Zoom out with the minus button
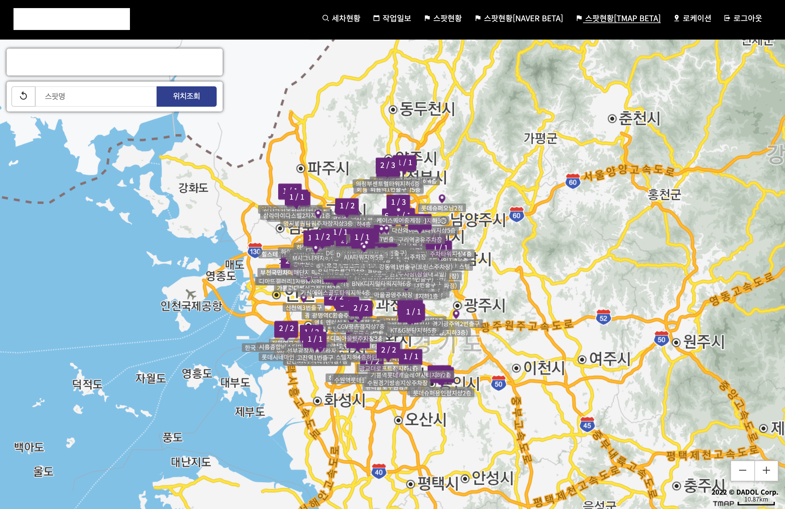Image resolution: width=785 pixels, height=509 pixels. (x=742, y=470)
